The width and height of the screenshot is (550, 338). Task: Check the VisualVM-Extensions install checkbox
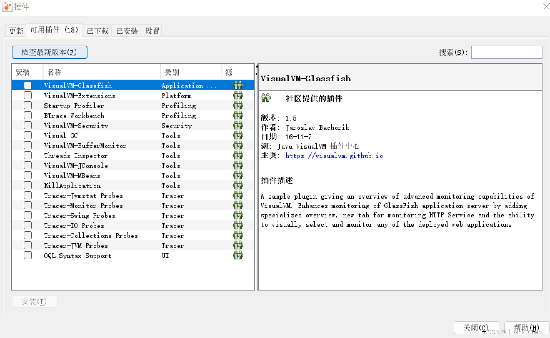[28, 95]
